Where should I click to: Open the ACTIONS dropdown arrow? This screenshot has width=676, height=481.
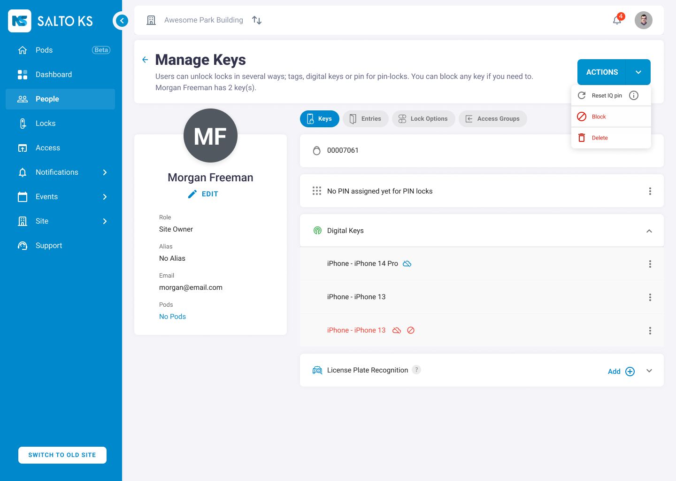pos(638,72)
